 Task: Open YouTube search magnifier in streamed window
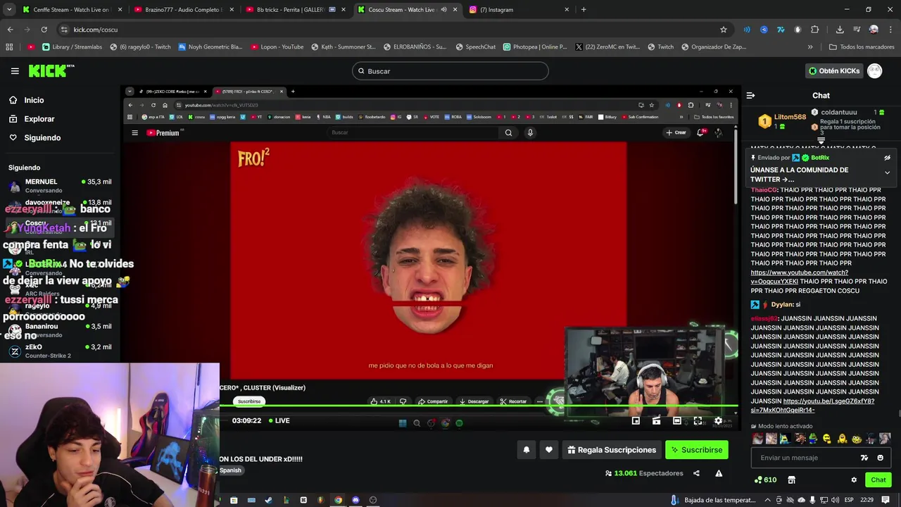pos(508,132)
